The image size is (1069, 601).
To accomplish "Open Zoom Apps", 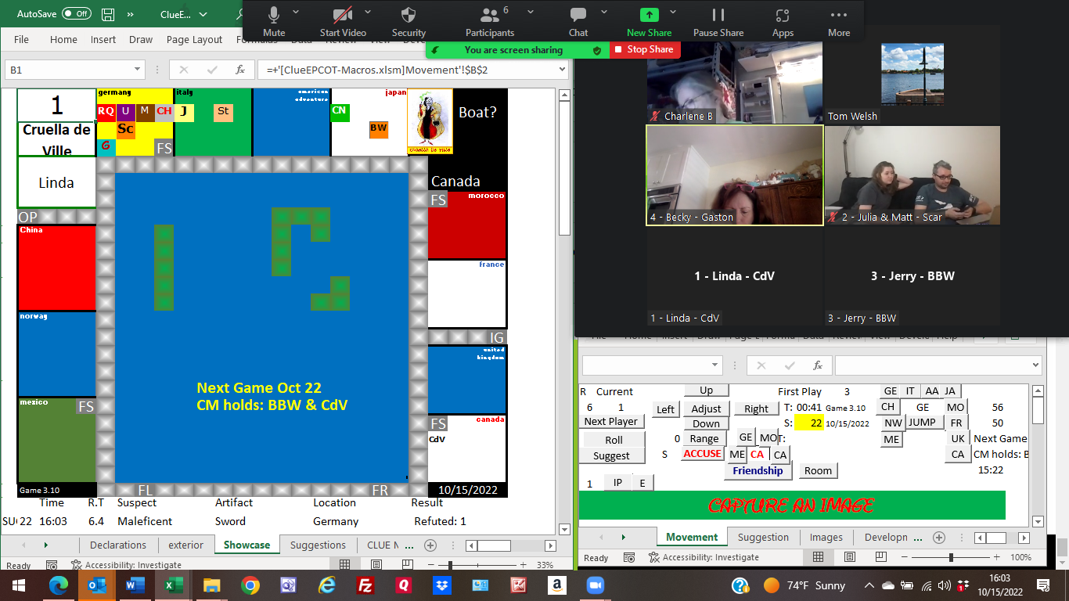I will coord(783,21).
